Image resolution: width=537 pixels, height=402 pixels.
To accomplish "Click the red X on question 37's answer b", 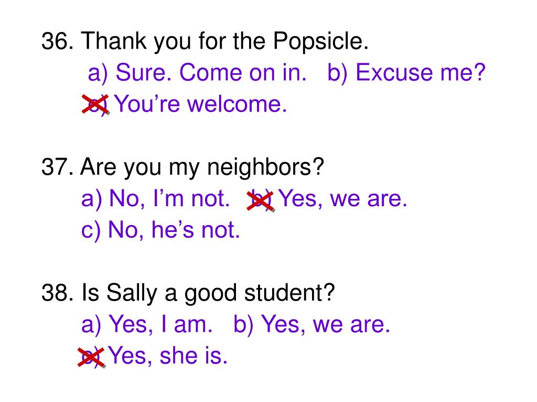I will click(261, 199).
